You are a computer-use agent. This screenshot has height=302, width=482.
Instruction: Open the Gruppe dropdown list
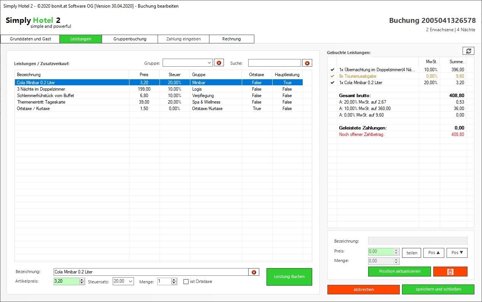209,63
